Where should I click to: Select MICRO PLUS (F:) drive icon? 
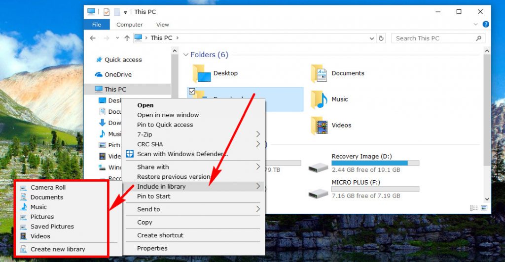click(318, 194)
